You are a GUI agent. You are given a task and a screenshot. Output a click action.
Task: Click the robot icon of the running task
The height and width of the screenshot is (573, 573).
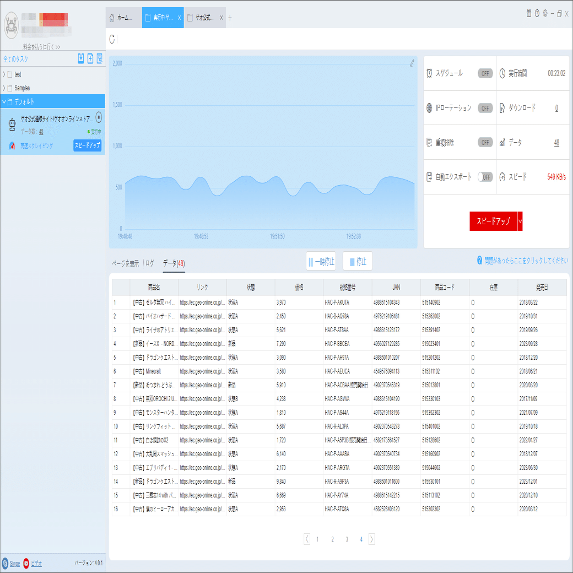tap(12, 125)
